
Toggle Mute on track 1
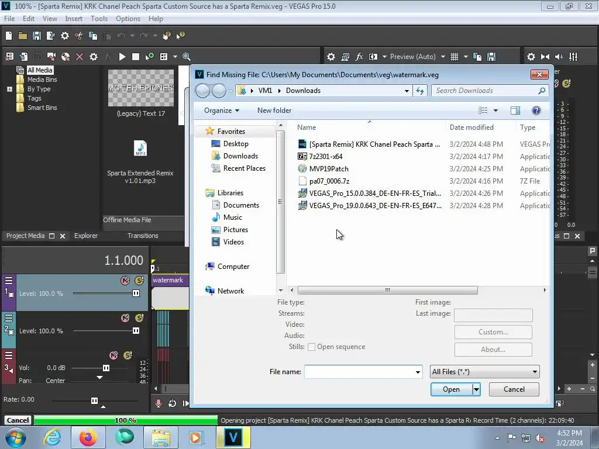point(125,280)
